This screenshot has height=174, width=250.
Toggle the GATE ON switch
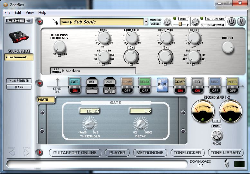pyautogui.click(x=75, y=91)
